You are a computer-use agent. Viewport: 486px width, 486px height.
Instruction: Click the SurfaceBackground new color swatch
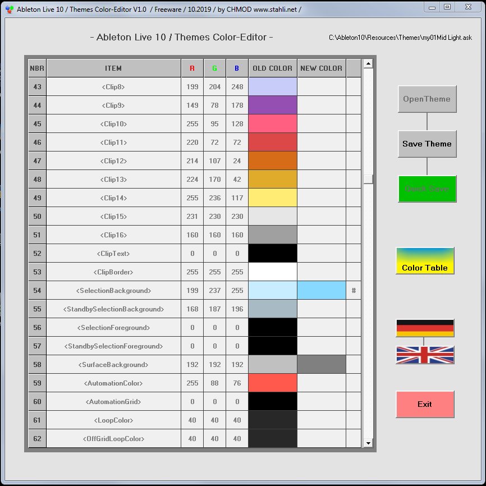pyautogui.click(x=322, y=365)
